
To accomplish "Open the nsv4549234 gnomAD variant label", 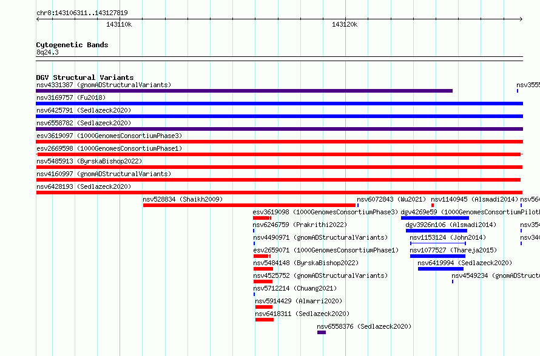I will click(x=496, y=275).
